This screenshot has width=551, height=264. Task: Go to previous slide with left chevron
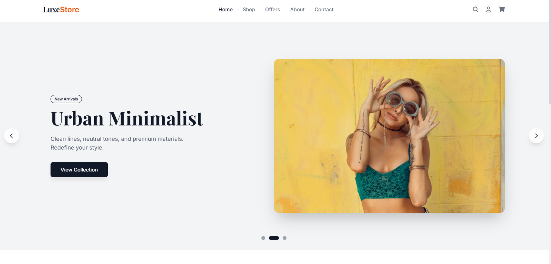point(11,136)
